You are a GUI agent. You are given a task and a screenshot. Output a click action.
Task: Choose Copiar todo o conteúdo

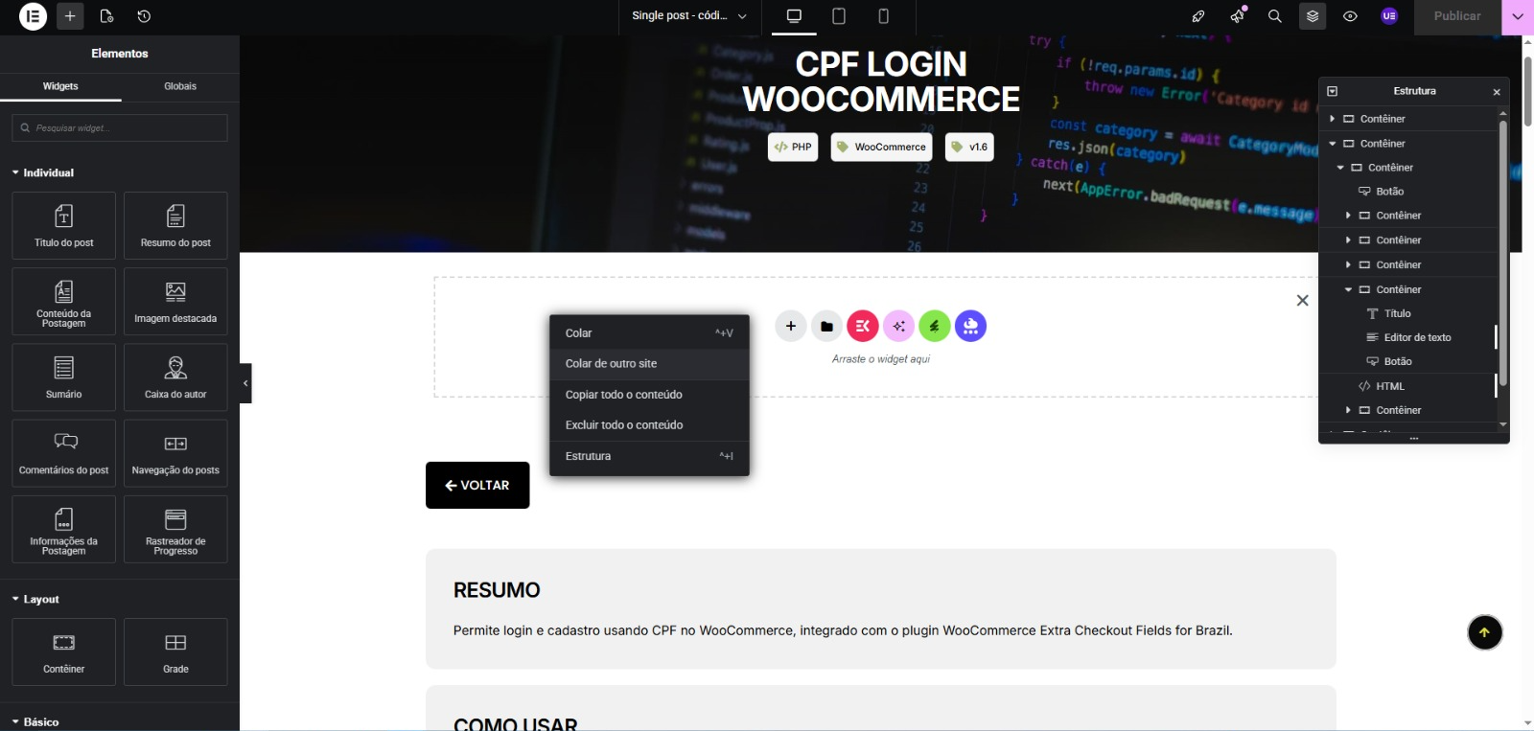click(x=649, y=395)
